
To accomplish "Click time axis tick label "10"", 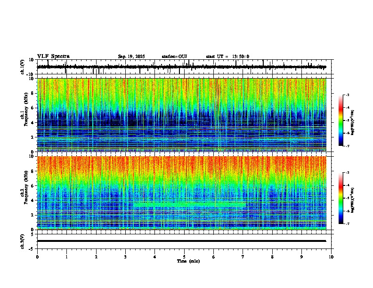I will (331, 257).
